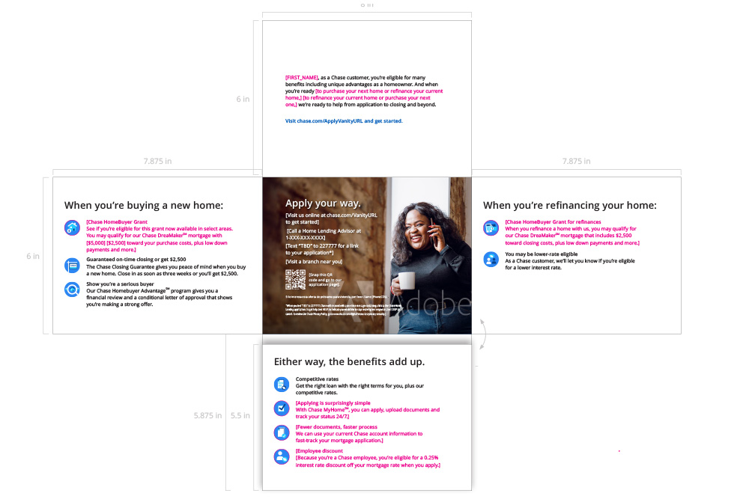Click the serious buyer magnifier icon

pos(72,289)
